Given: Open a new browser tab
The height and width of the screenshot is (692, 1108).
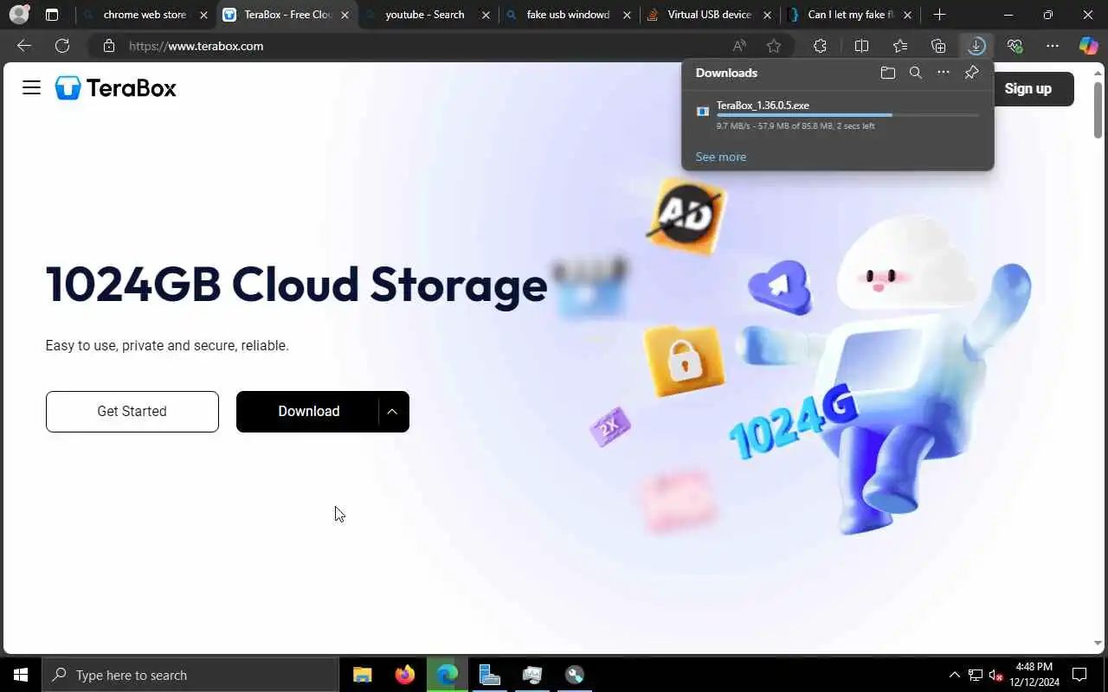Looking at the screenshot, I should (940, 15).
